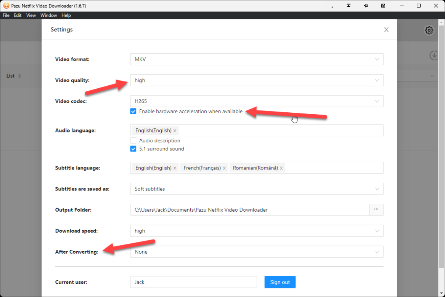Click the Pazu app logo icon
445x297 pixels.
point(6,6)
